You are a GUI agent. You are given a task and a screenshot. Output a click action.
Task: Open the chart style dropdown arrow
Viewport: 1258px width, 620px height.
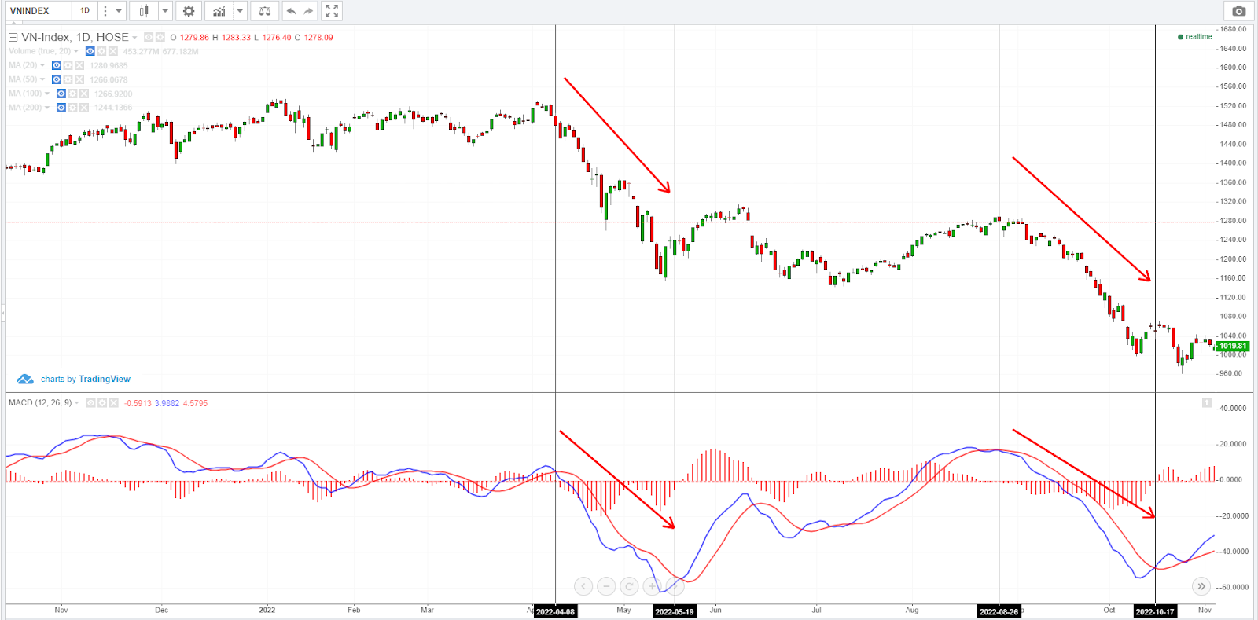[165, 11]
